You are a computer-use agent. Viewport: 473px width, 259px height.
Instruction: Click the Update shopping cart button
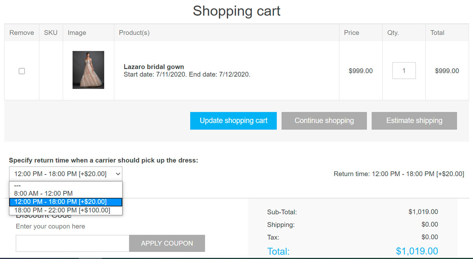pos(233,120)
